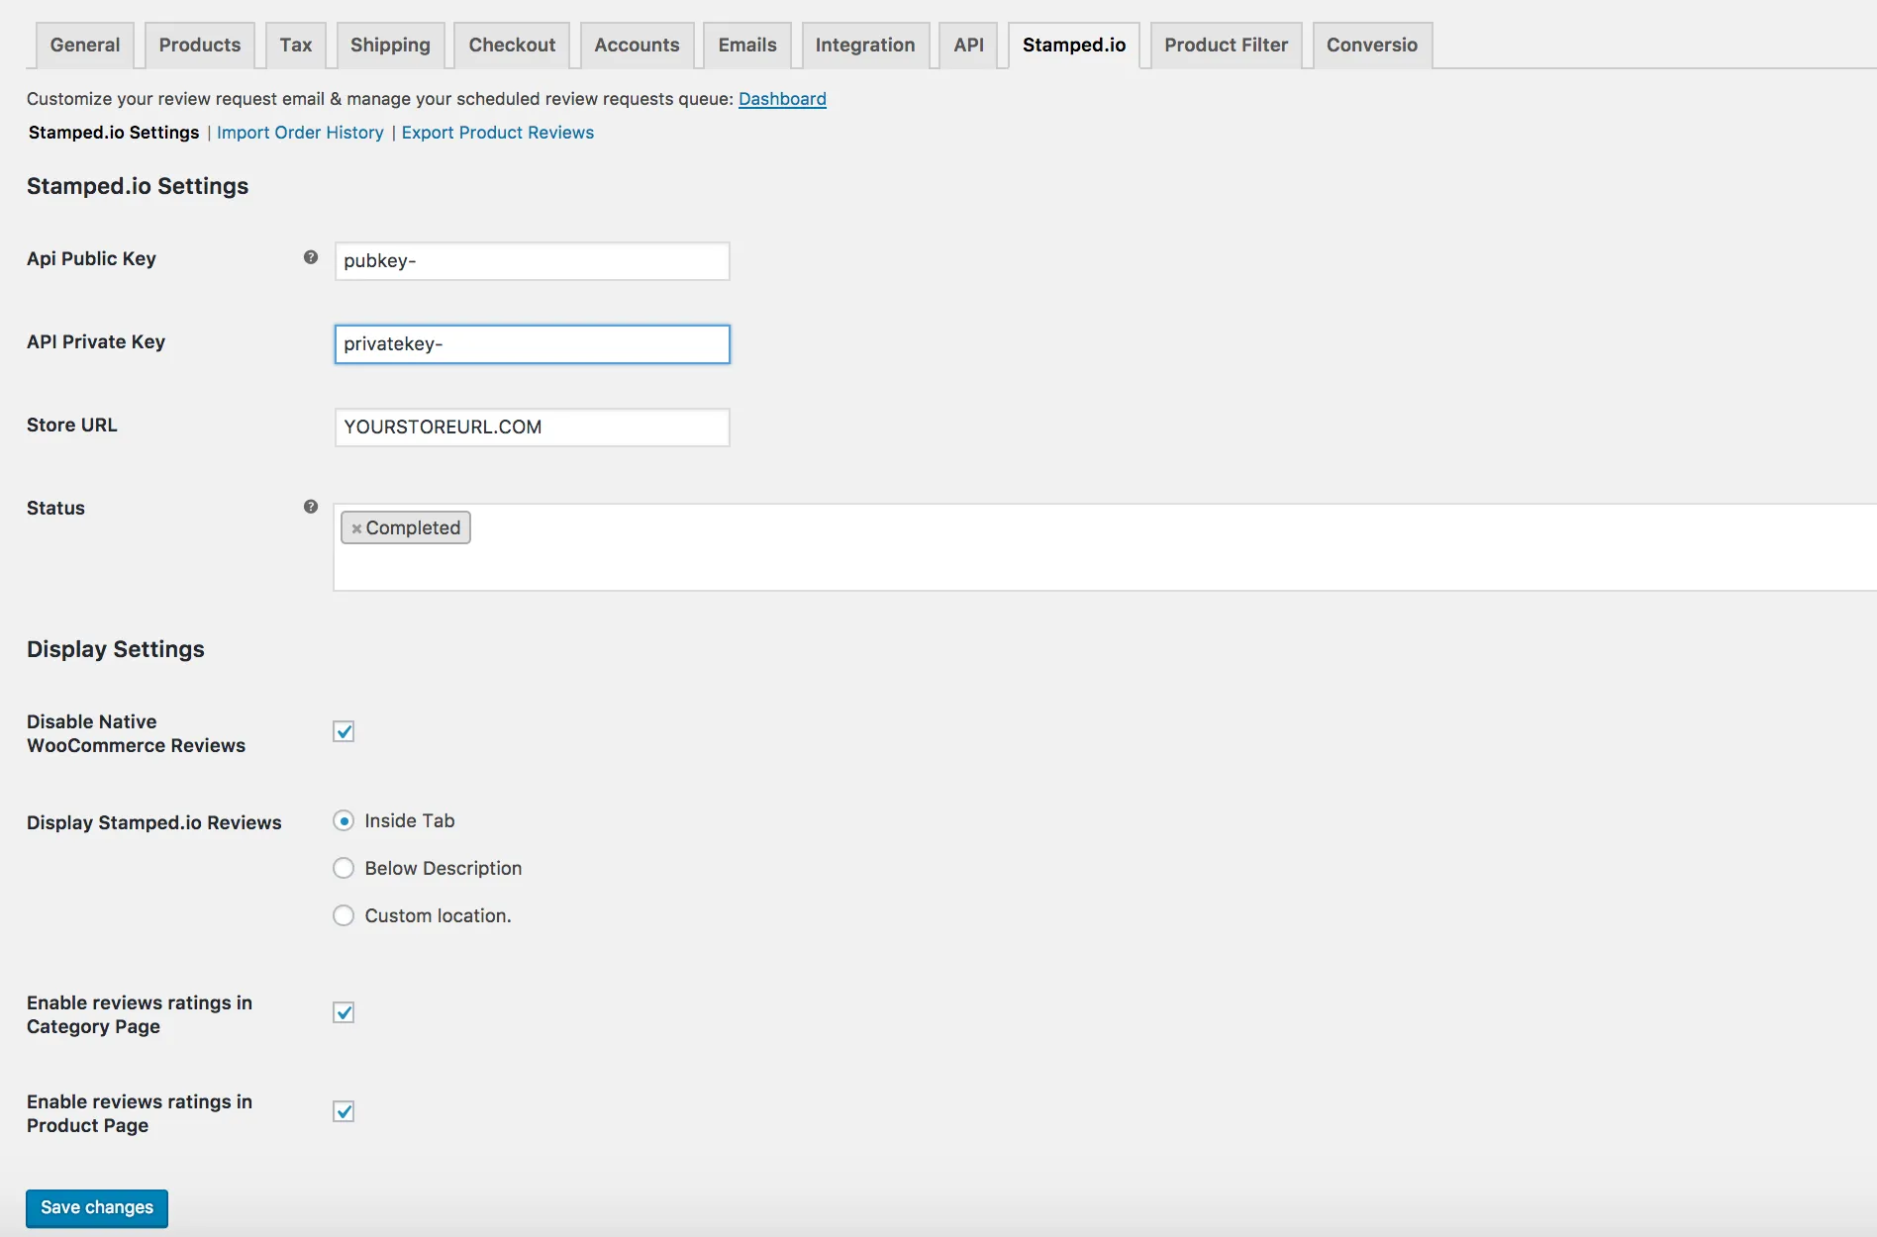Select the Custom location radio option
Screen dimensions: 1877x1237
pyautogui.click(x=344, y=915)
